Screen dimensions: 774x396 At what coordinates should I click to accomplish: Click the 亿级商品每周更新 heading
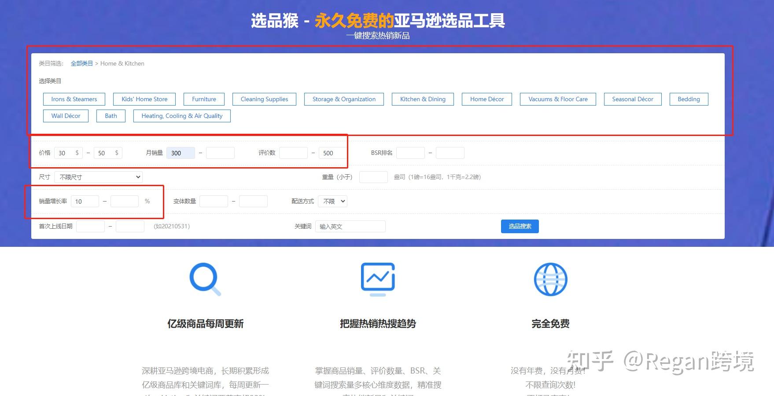(x=205, y=324)
